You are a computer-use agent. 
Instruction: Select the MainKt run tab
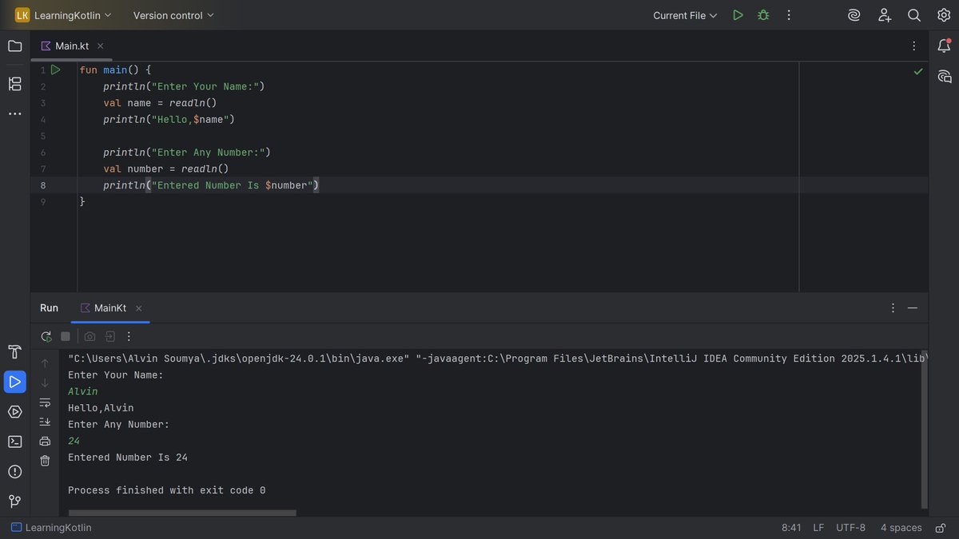(x=110, y=308)
